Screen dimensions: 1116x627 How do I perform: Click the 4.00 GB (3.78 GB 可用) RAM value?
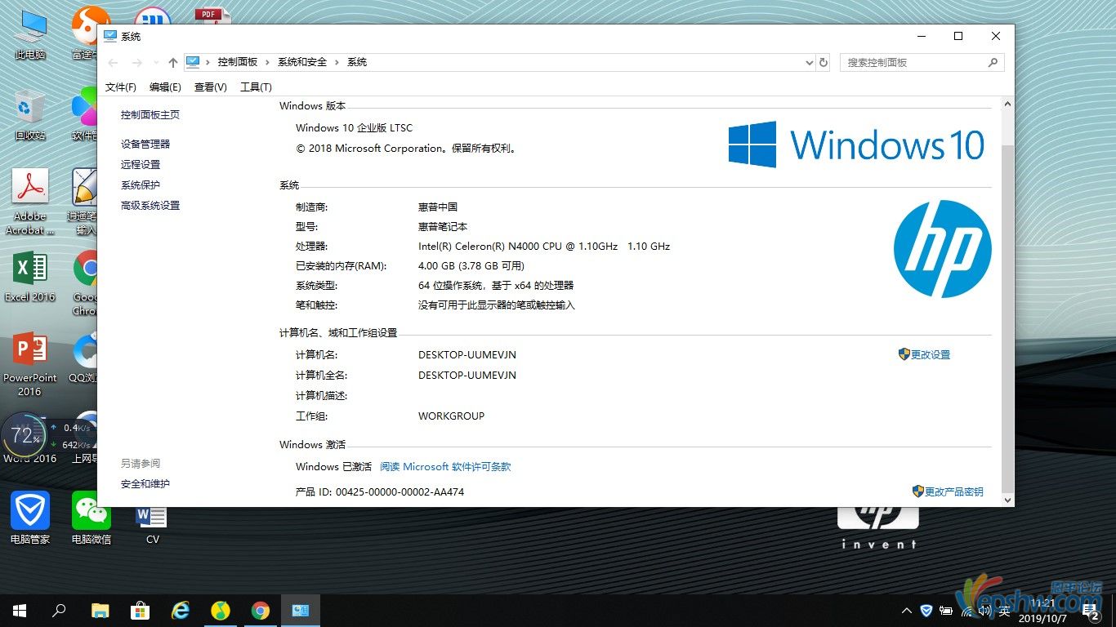471,266
